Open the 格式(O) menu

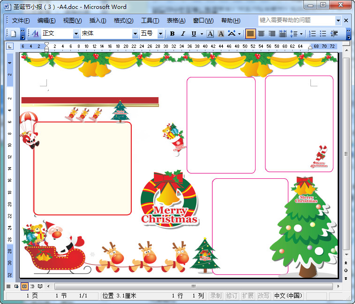[x=123, y=21]
